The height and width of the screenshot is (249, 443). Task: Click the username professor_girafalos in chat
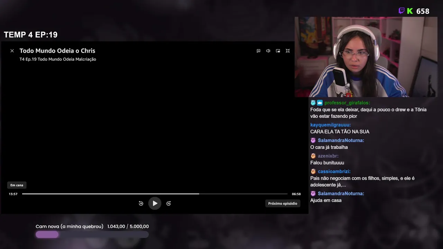[x=347, y=103]
